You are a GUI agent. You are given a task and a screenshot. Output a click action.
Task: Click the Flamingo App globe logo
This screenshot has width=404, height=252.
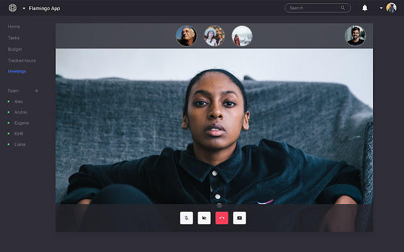click(13, 8)
